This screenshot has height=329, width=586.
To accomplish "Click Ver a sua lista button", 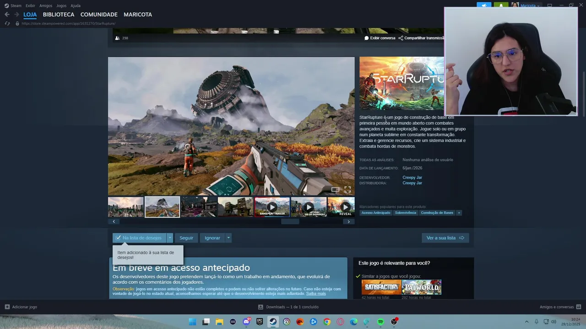I will [445, 238].
